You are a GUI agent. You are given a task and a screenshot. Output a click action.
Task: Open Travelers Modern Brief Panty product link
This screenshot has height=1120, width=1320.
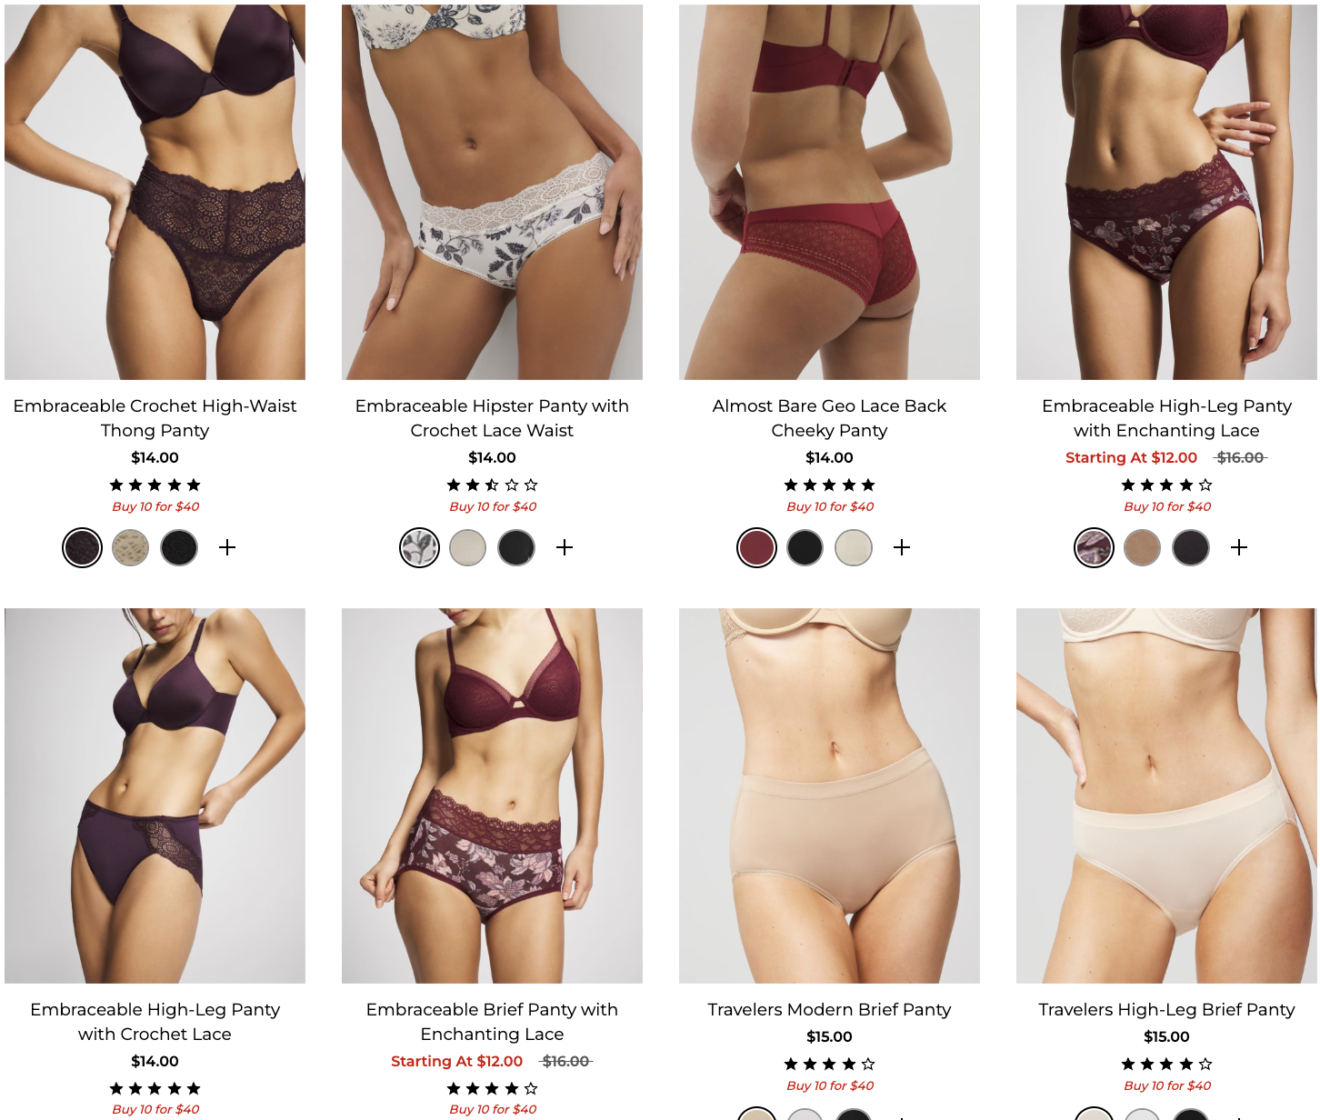click(829, 1009)
